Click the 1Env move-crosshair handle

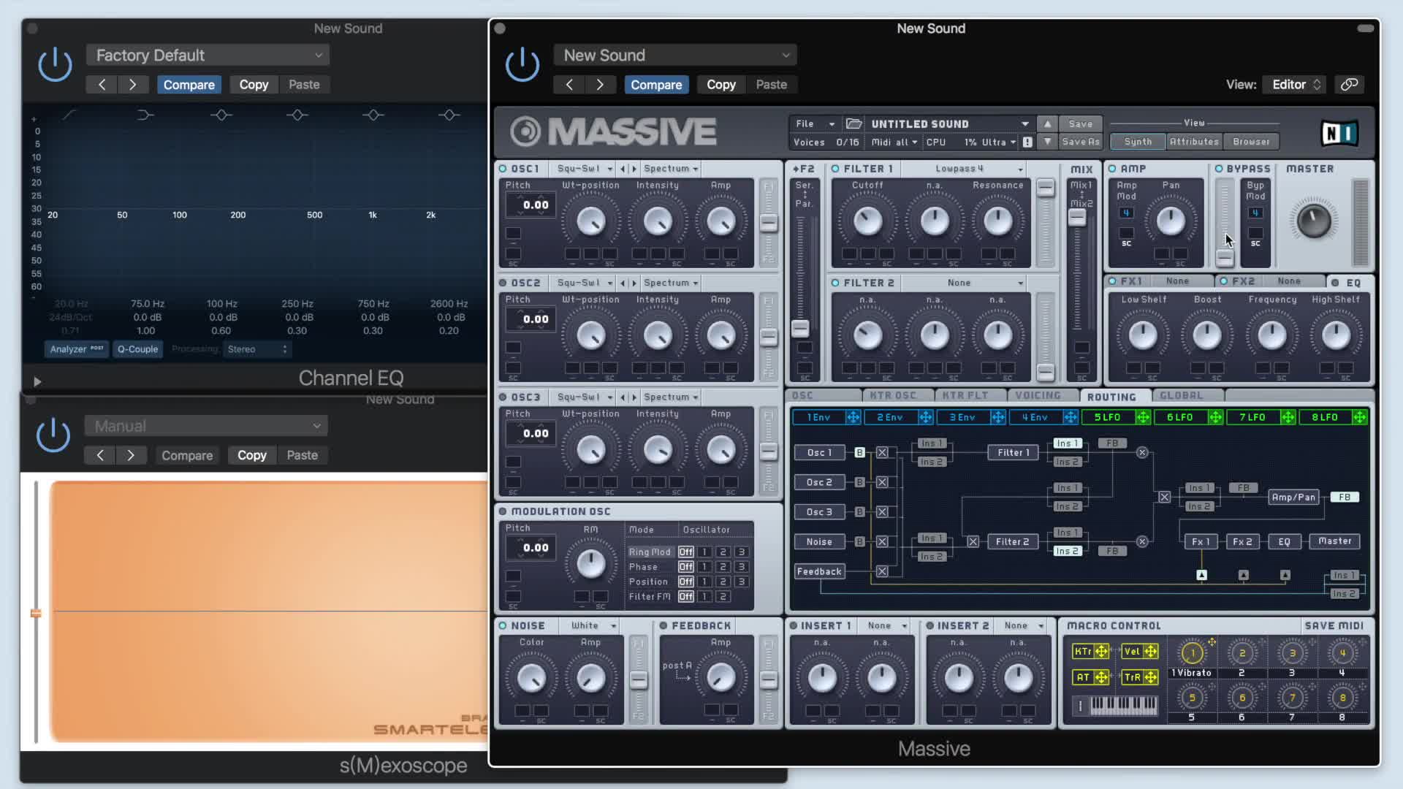pos(853,417)
